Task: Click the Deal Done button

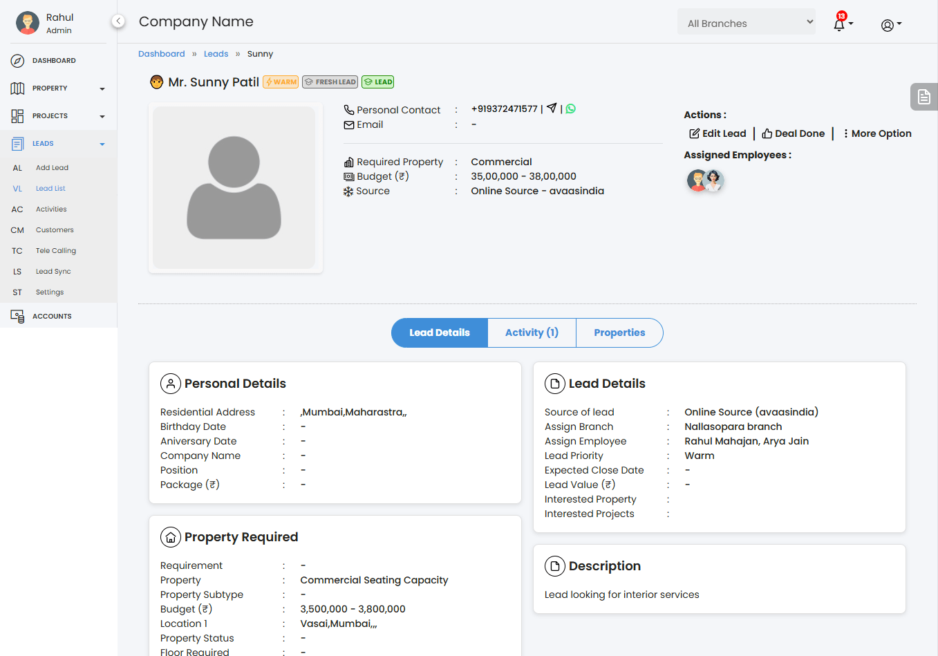Action: click(x=793, y=133)
